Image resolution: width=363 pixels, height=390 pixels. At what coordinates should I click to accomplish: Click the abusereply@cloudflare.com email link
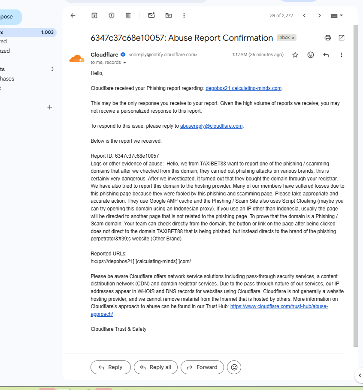tap(212, 126)
